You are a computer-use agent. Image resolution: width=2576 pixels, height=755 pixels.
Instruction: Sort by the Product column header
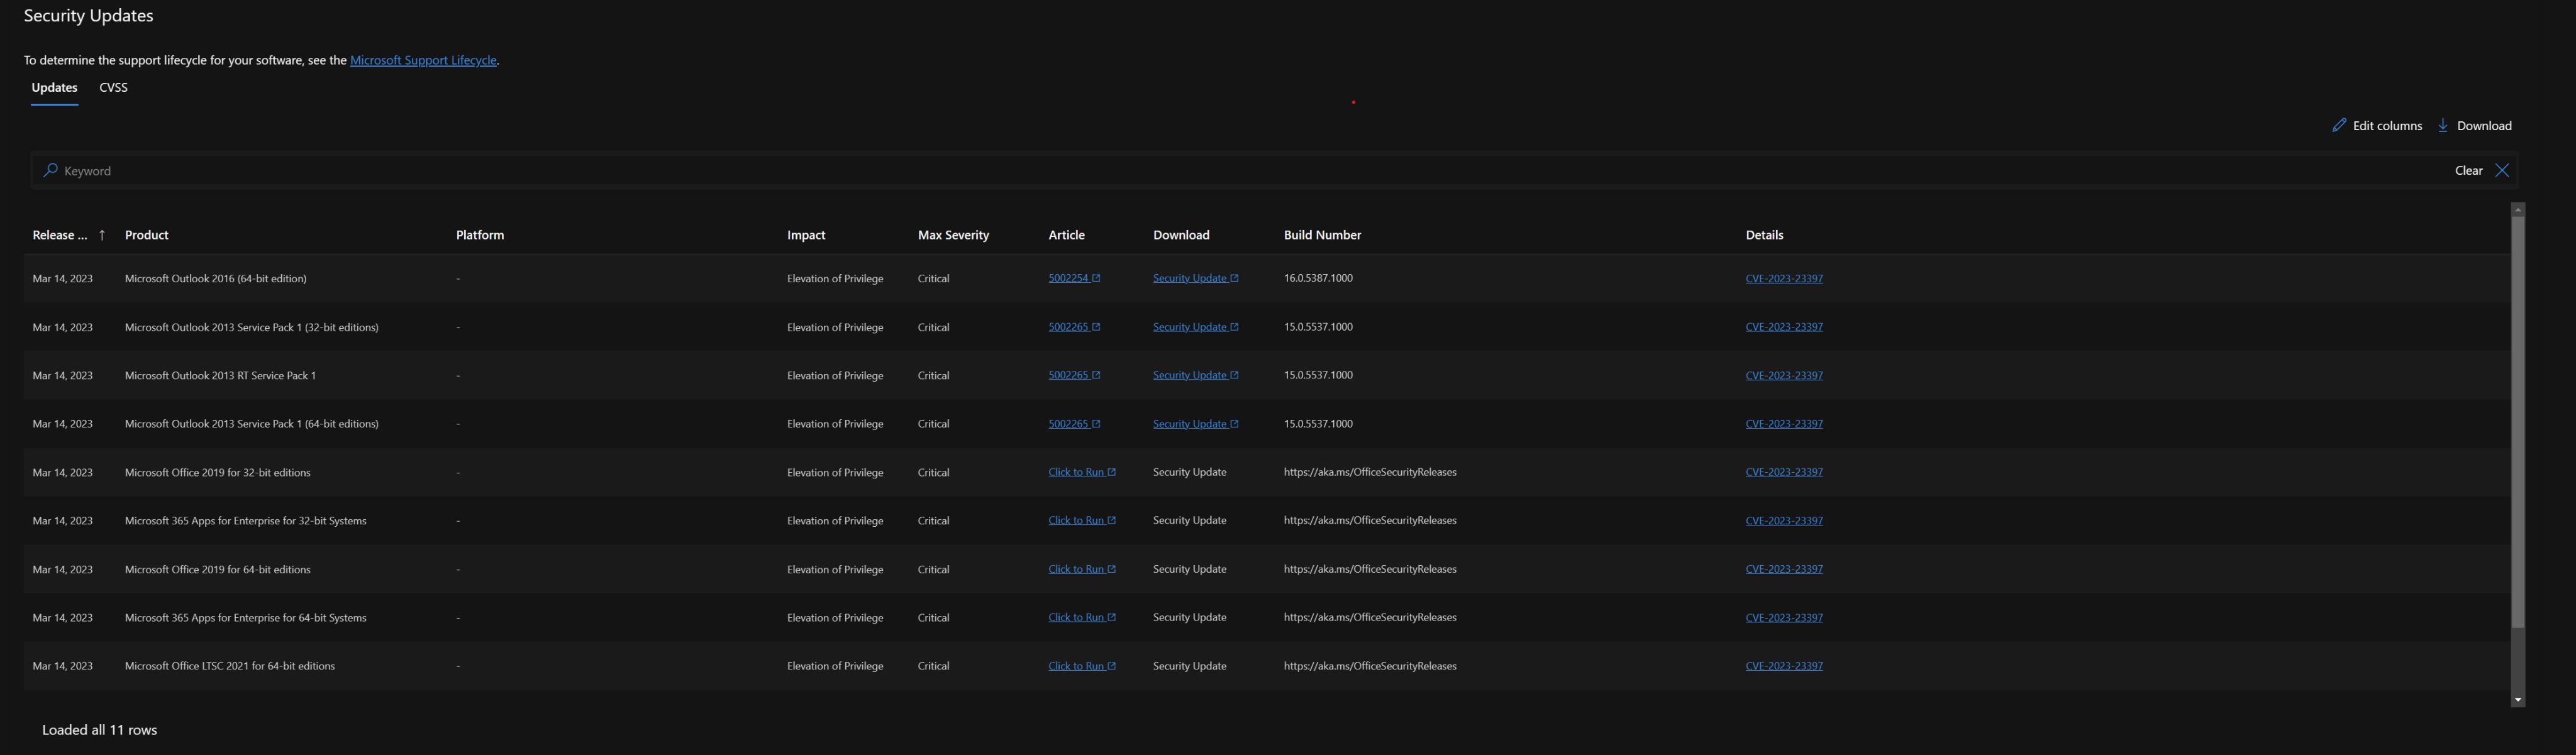point(146,236)
